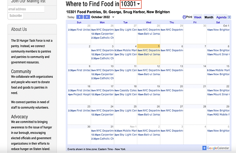Open 9:30am Mobile Mark event on Nov 1

click(x=126, y=131)
